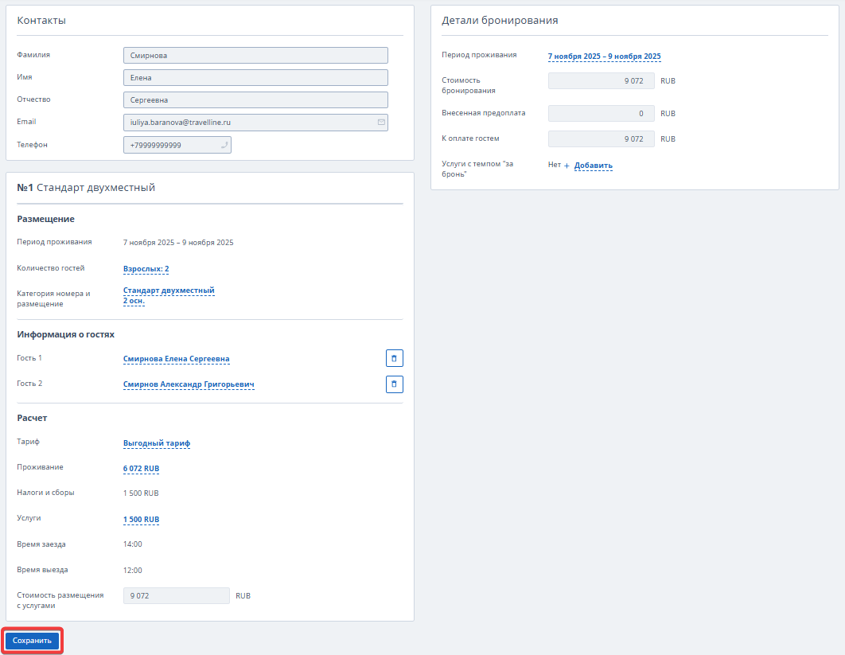Click the accommodation price 6 072 RUB
Screen dimensions: 845x655
click(x=141, y=468)
